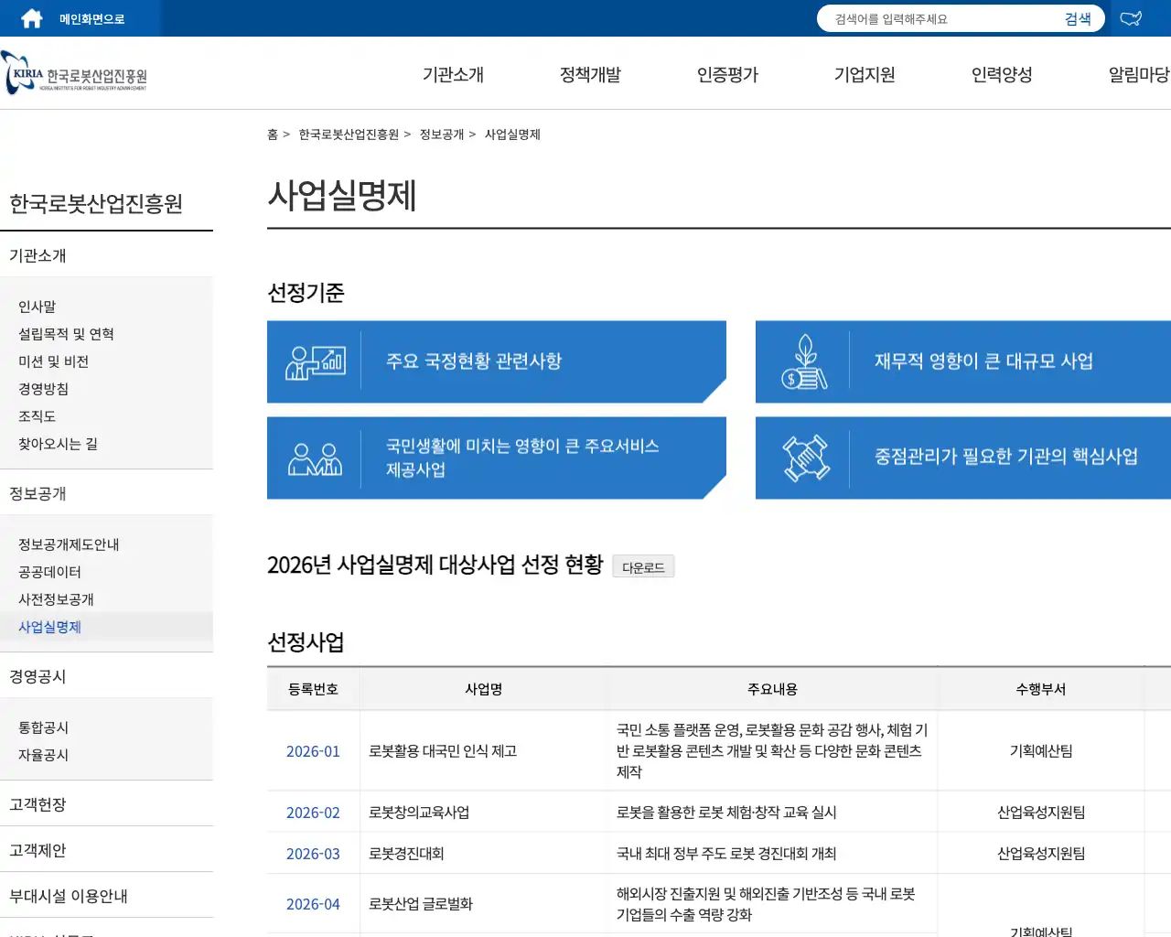Open the 정책개발 menu
This screenshot has width=1171, height=937.
point(589,75)
